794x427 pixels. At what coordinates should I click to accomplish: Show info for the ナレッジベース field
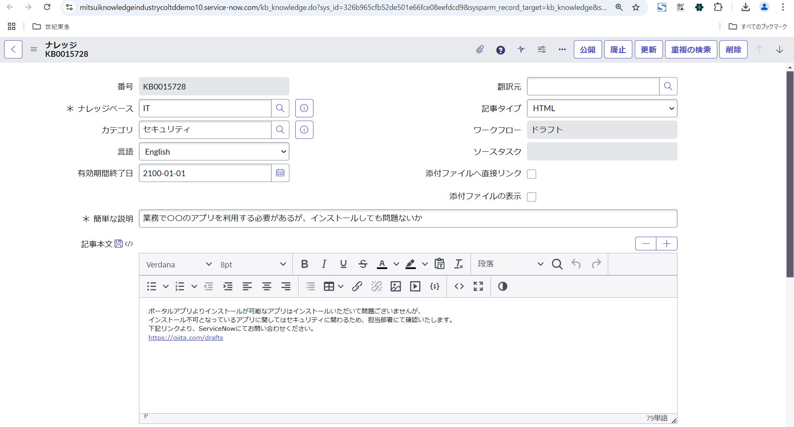304,108
